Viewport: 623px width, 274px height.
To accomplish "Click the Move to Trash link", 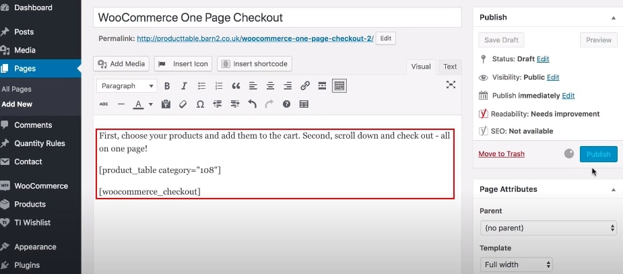I will (501, 154).
